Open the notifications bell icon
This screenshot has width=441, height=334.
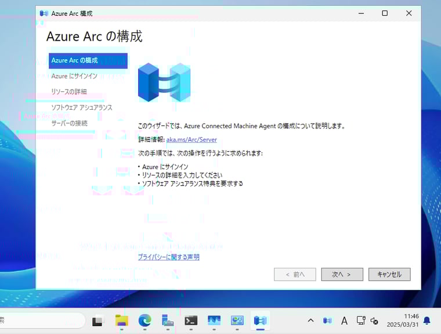(x=426, y=321)
